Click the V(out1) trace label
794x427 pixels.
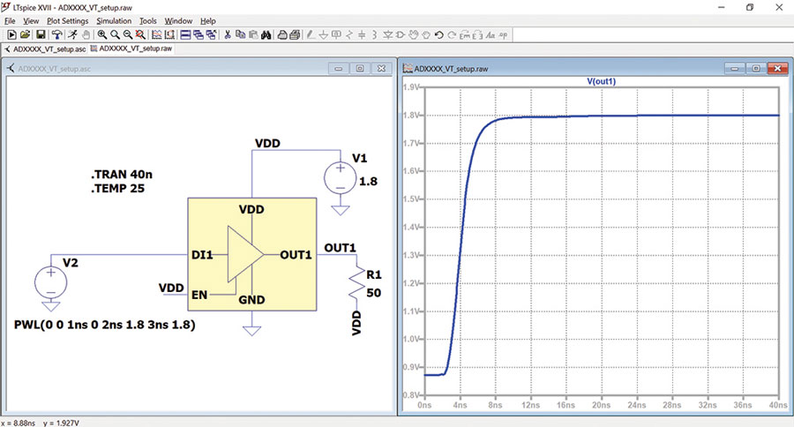click(601, 81)
